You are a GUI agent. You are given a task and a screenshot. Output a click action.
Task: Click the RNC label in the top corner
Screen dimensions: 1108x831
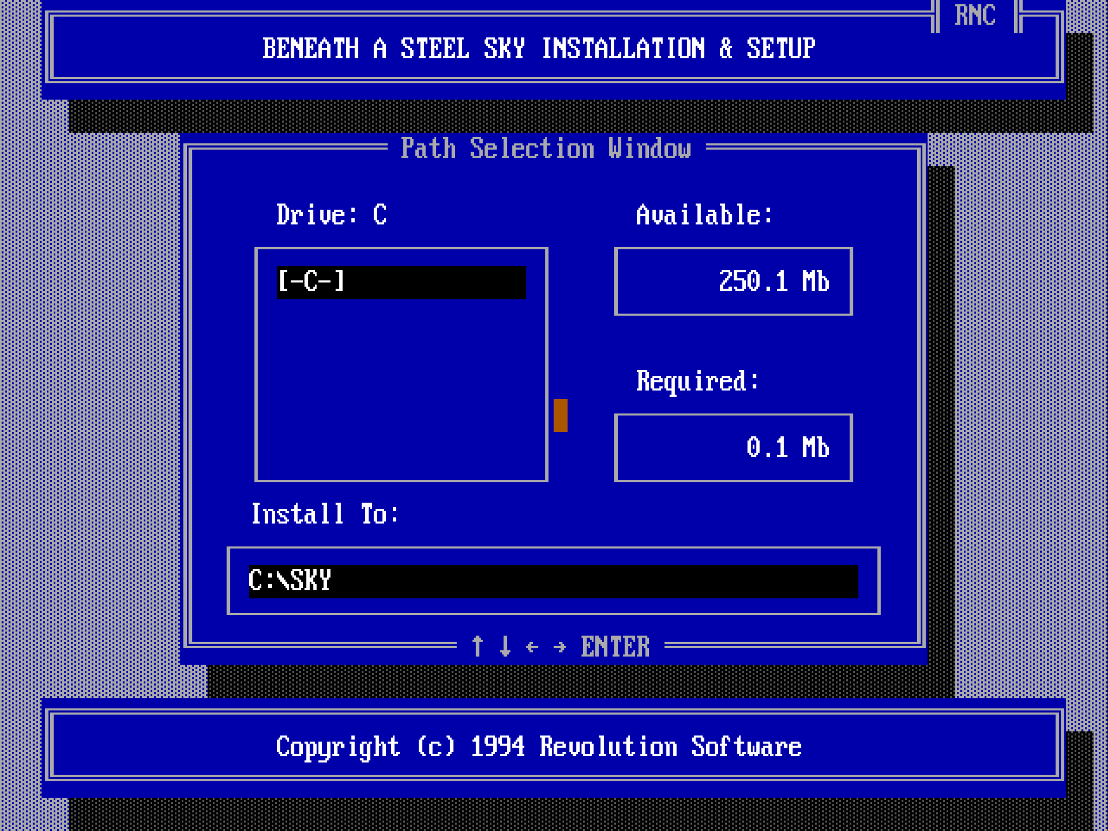pos(975,15)
